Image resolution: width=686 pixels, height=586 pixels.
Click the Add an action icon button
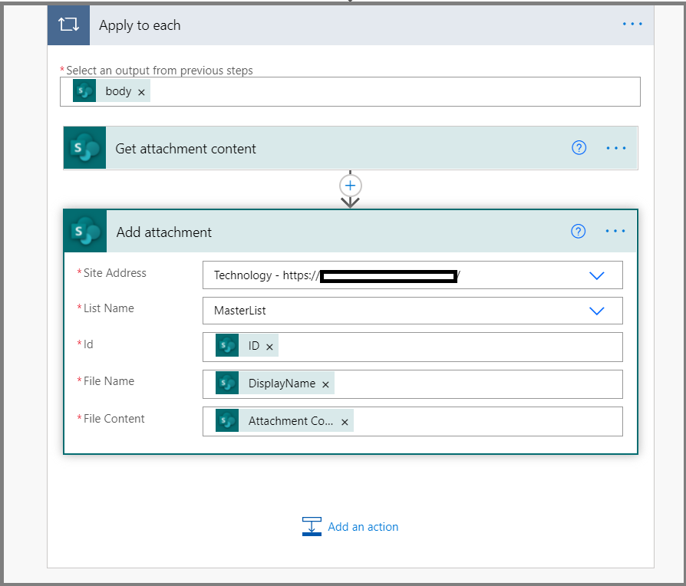click(x=312, y=527)
